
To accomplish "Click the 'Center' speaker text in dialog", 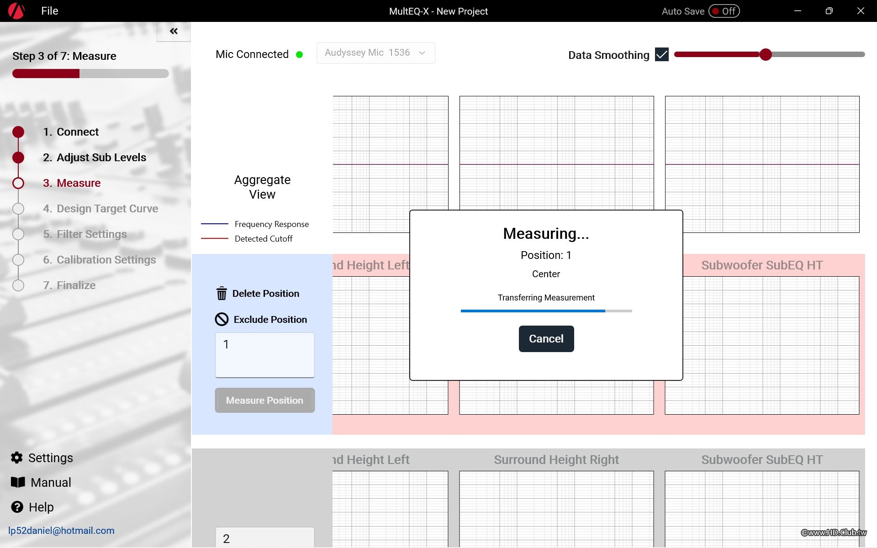I will 546,274.
